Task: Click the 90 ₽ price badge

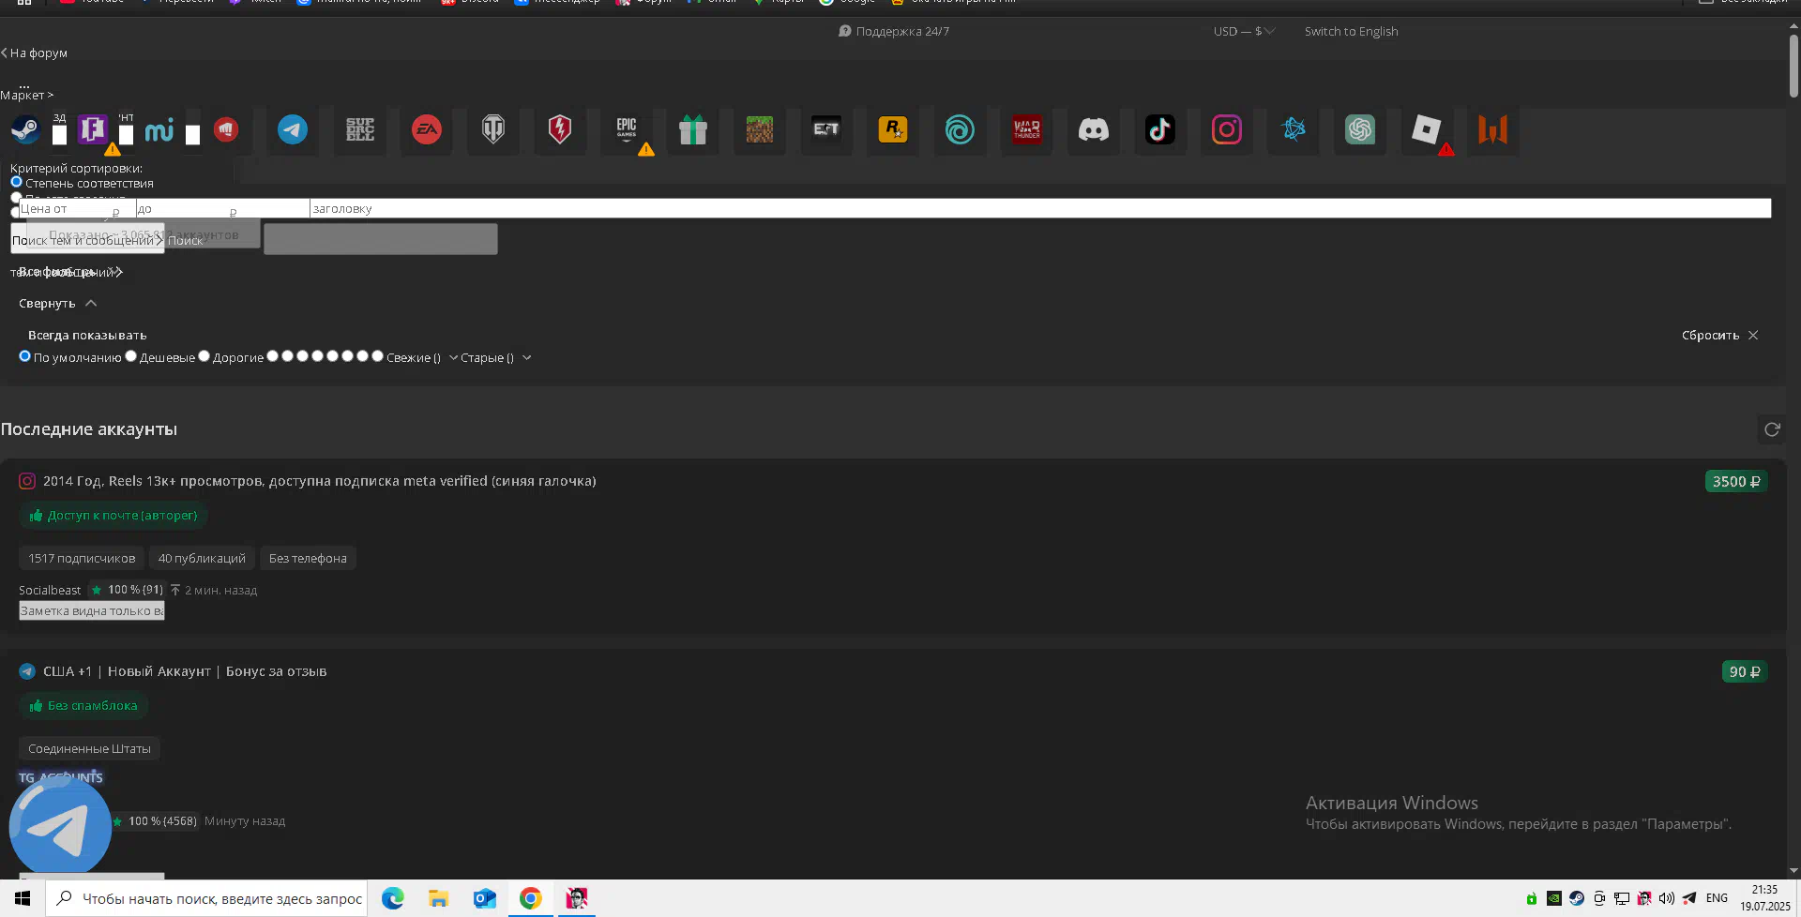Action: pos(1745,671)
